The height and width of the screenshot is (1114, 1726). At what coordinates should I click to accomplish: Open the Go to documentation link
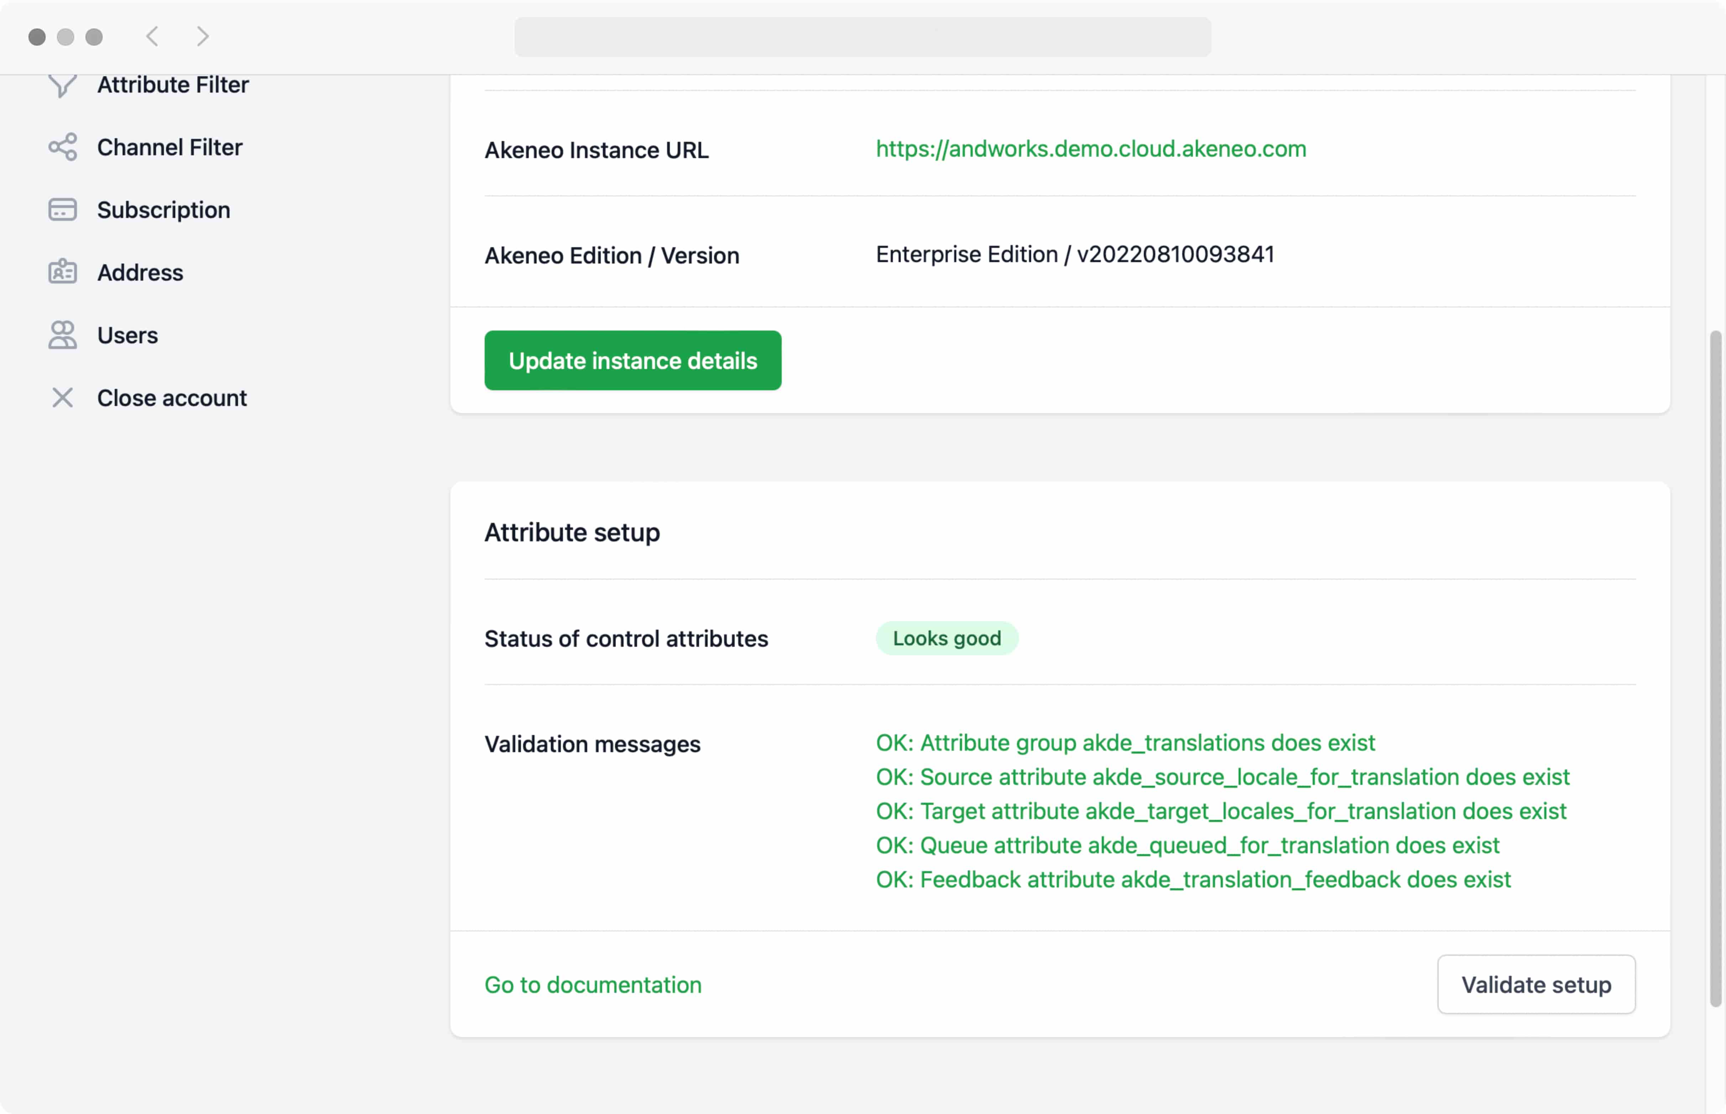593,984
